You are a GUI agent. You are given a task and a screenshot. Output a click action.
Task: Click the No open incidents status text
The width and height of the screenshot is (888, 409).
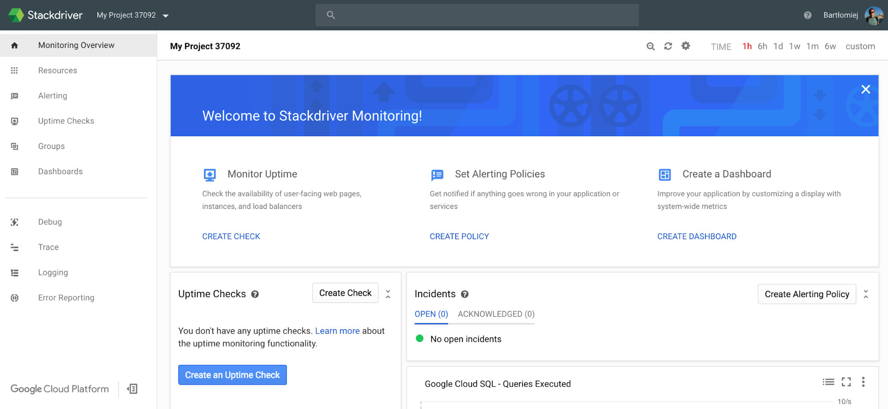coord(466,339)
